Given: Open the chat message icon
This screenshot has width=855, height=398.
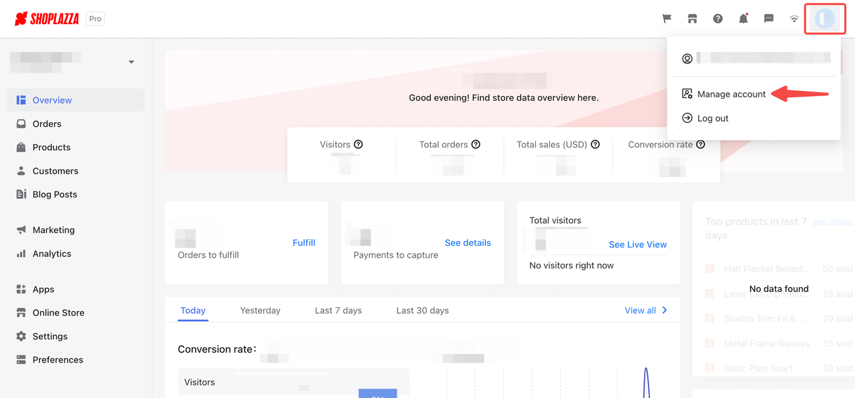Looking at the screenshot, I should pyautogui.click(x=769, y=19).
